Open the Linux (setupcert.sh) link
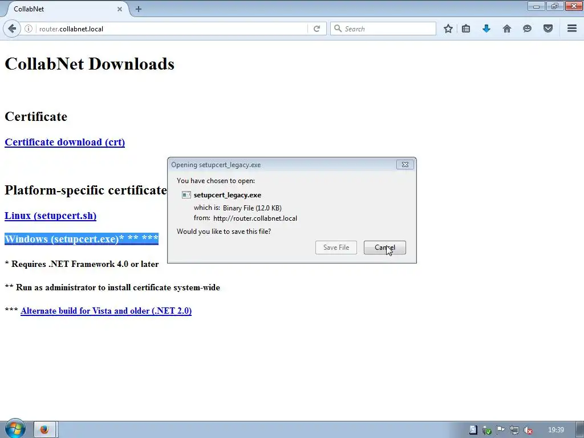This screenshot has width=584, height=438. coord(51,216)
